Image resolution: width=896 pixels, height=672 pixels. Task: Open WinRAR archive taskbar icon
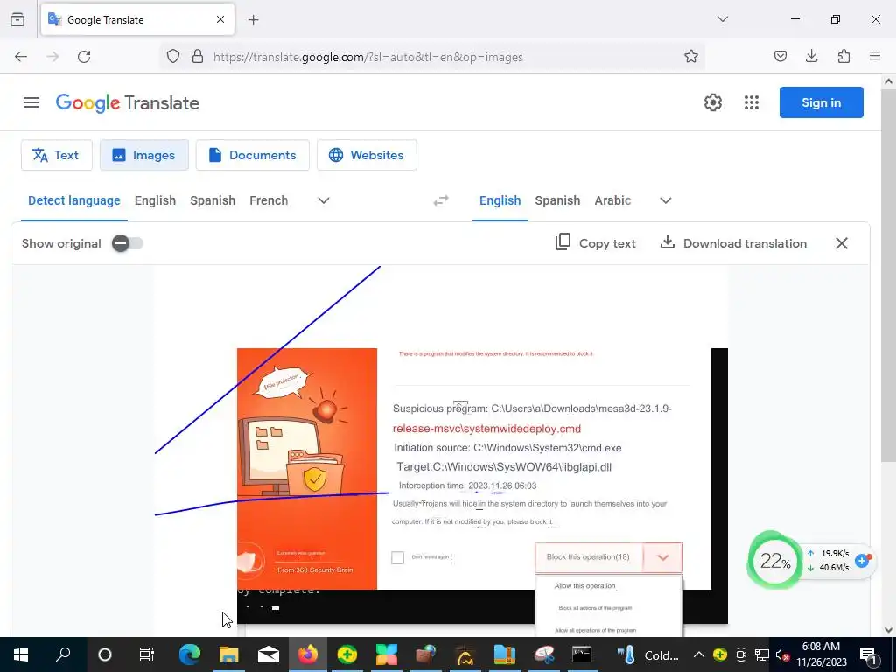tap(505, 654)
